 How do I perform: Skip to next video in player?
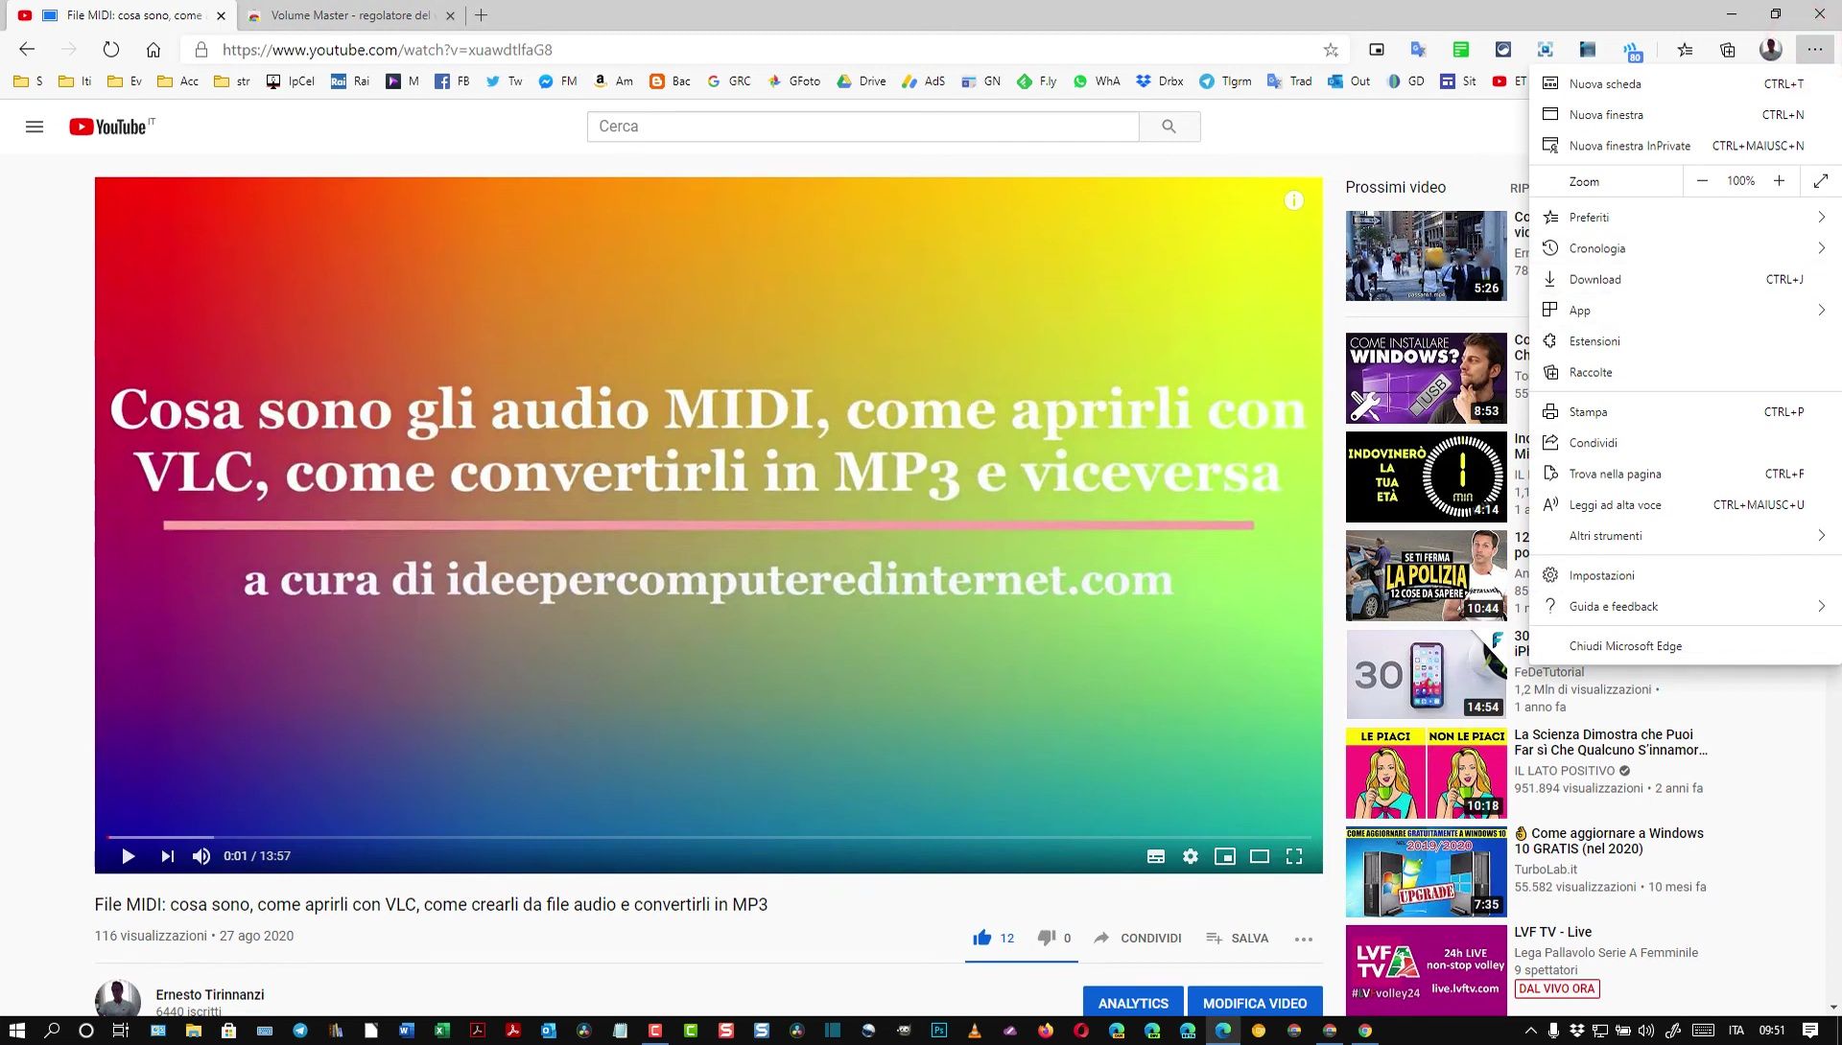pyautogui.click(x=167, y=856)
